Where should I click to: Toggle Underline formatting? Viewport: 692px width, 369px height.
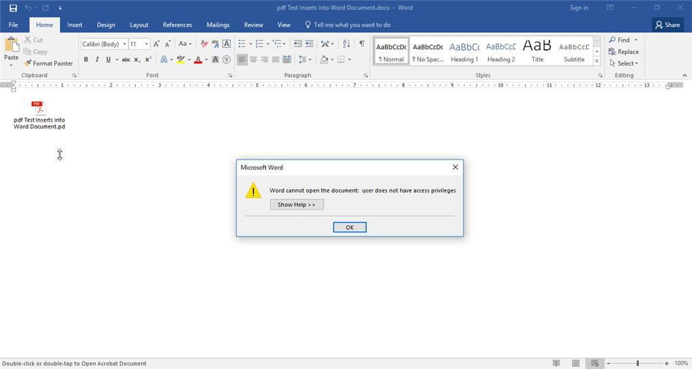coord(108,59)
